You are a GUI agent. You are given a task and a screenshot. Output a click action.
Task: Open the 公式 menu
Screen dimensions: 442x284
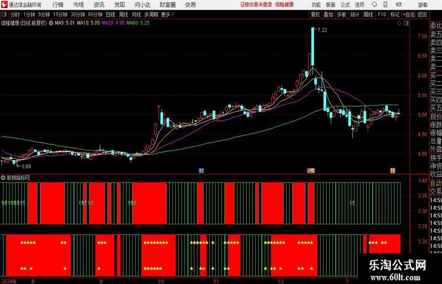point(345,5)
